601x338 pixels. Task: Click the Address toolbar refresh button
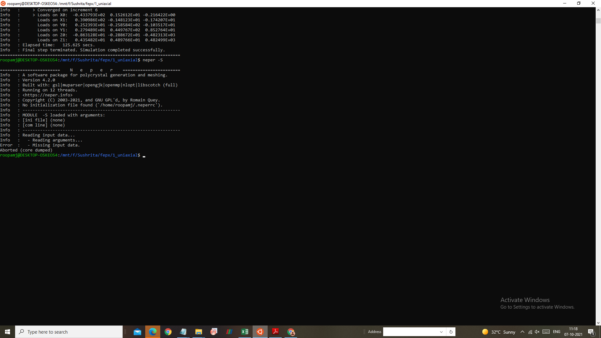pos(451,332)
